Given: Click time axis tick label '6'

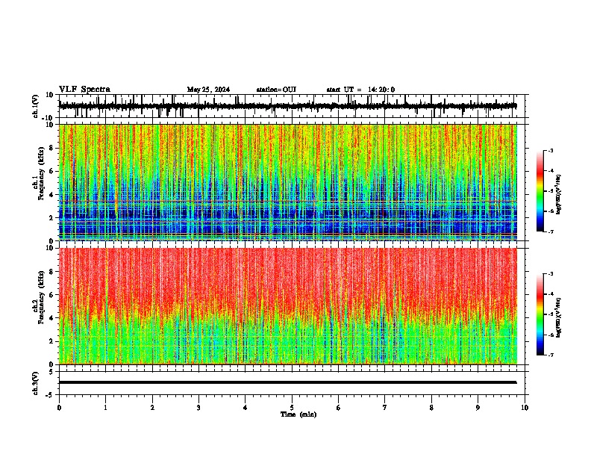Looking at the screenshot, I should point(339,408).
